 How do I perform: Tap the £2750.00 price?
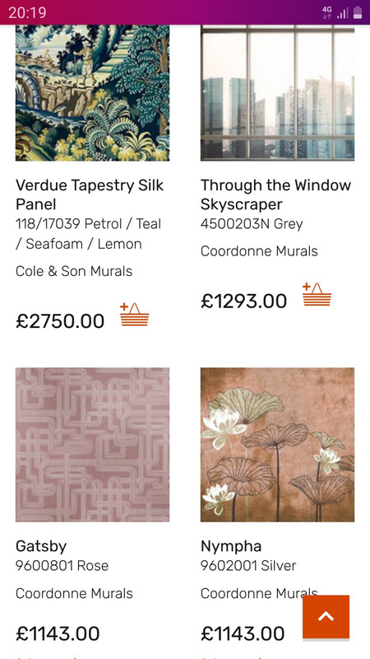pos(60,321)
